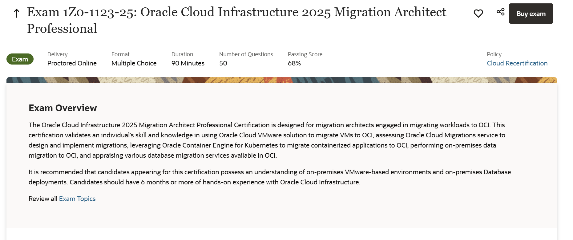573x240 pixels.
Task: Click the number of questions value 50
Action: [x=223, y=63]
